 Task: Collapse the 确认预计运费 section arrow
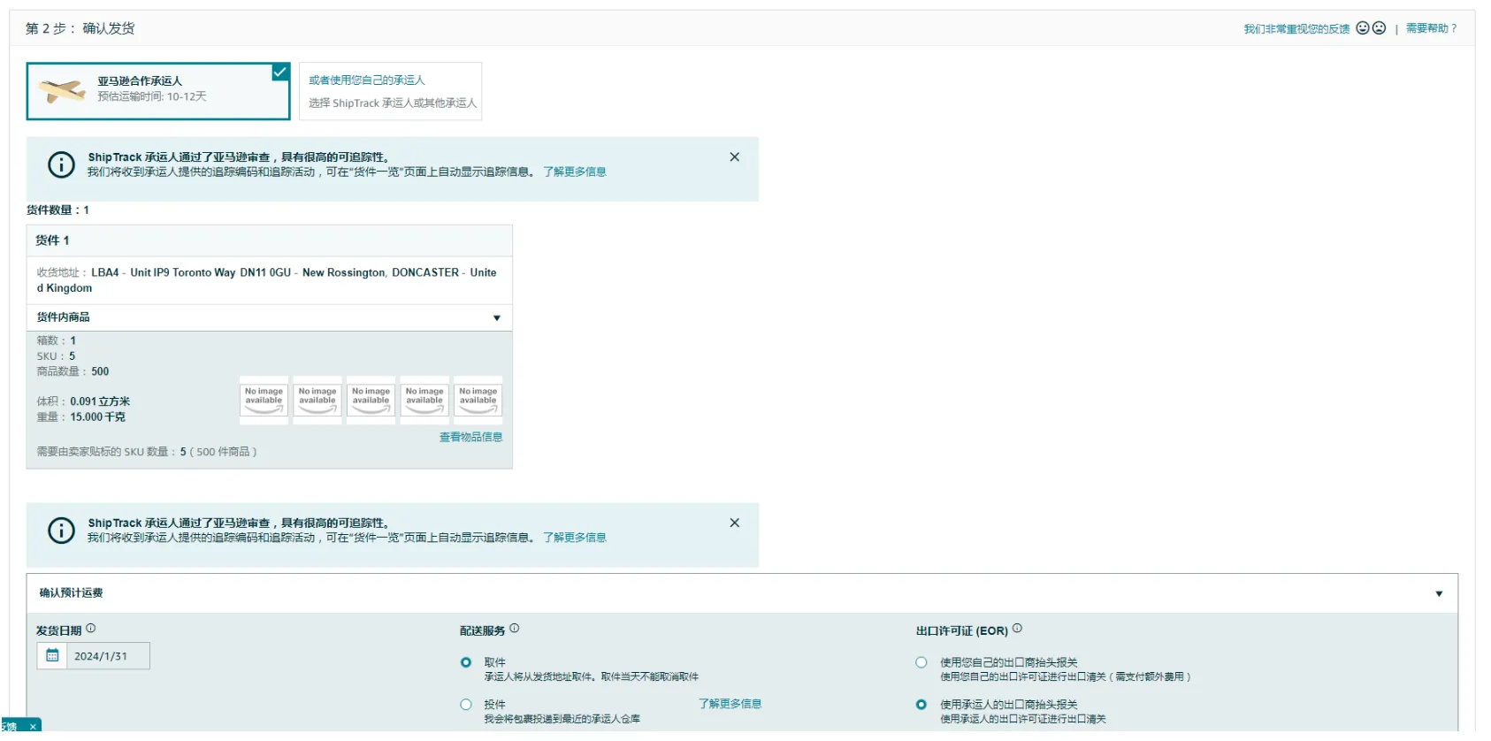[x=1439, y=594]
